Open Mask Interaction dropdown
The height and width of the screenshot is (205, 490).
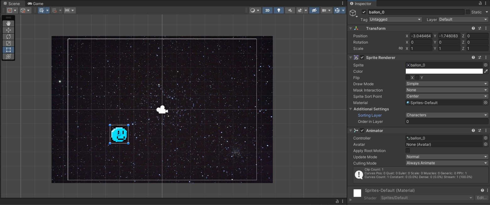point(447,90)
